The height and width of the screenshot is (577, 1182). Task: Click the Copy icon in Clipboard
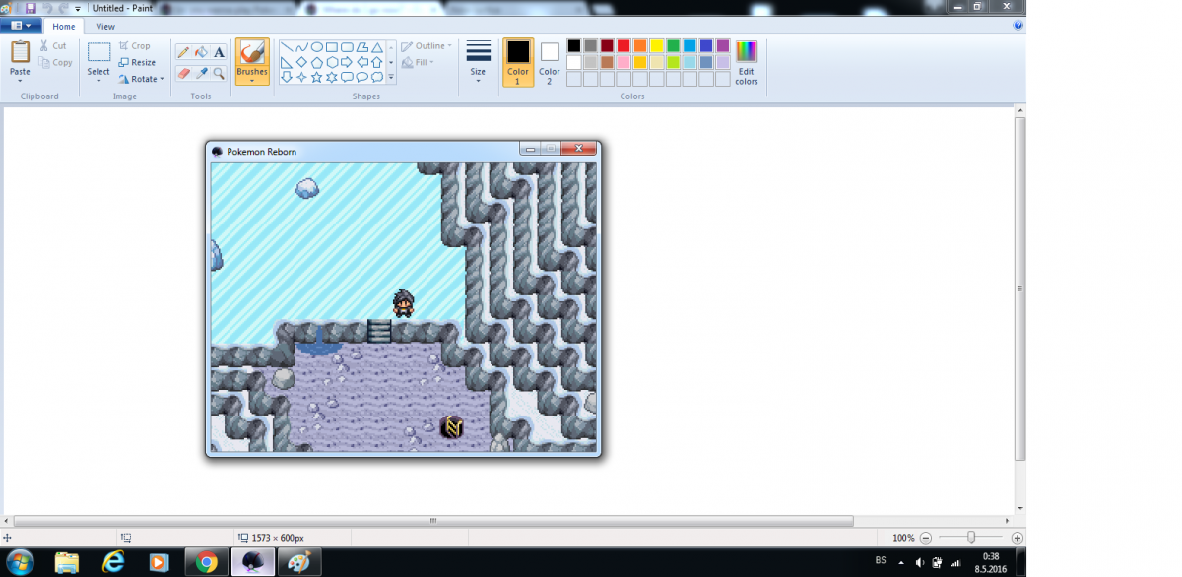45,62
